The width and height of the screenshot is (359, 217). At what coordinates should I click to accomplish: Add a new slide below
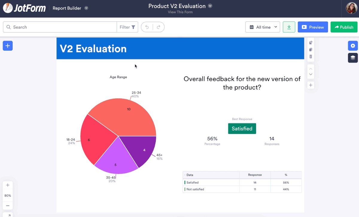point(311,85)
